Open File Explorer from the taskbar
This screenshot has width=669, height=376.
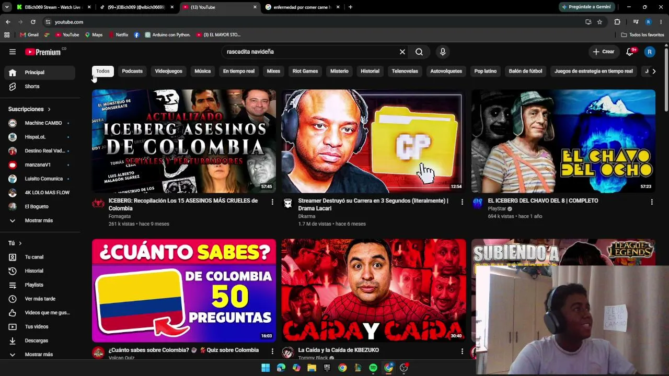point(312,368)
